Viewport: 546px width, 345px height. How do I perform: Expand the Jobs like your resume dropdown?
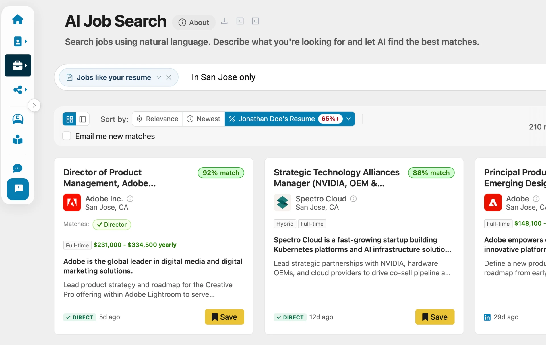point(159,77)
